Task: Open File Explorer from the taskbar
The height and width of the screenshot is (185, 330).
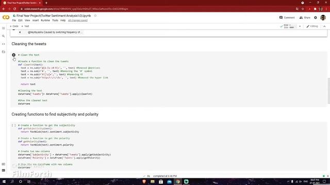Action: click(153, 181)
